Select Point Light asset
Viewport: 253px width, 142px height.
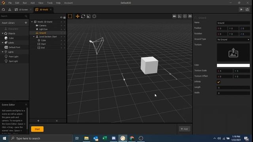click(13, 57)
